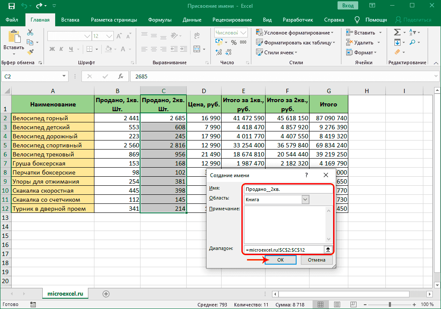
Task: Click the percent style icon
Action: click(233, 42)
